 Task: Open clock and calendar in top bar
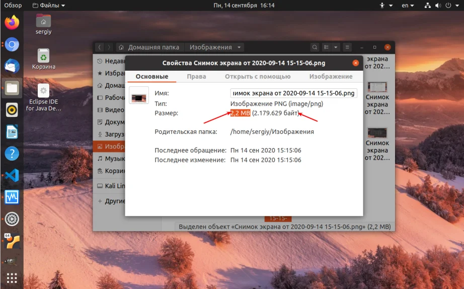point(244,6)
